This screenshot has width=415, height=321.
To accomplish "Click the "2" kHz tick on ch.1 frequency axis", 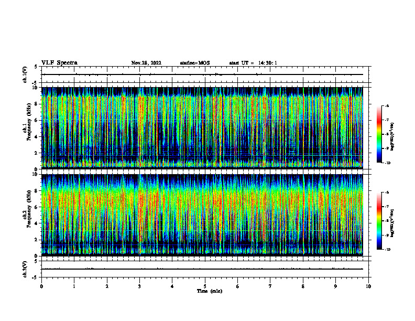I will point(36,153).
